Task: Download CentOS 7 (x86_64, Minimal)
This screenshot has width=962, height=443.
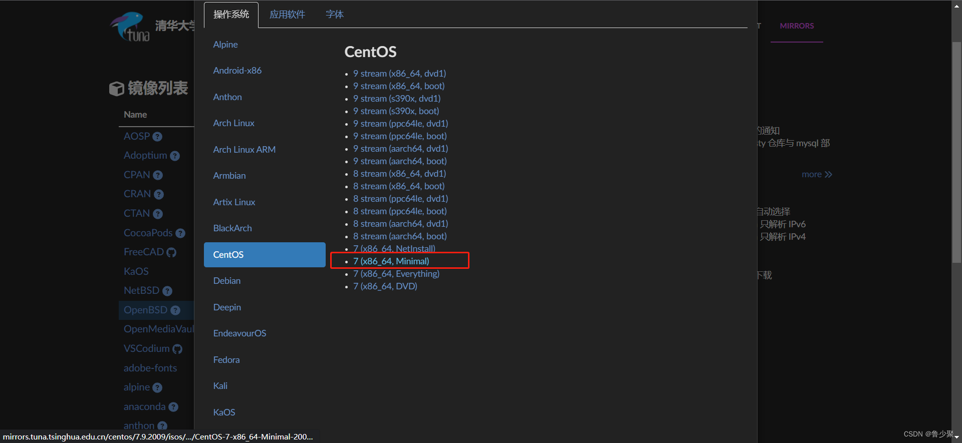Action: (391, 261)
